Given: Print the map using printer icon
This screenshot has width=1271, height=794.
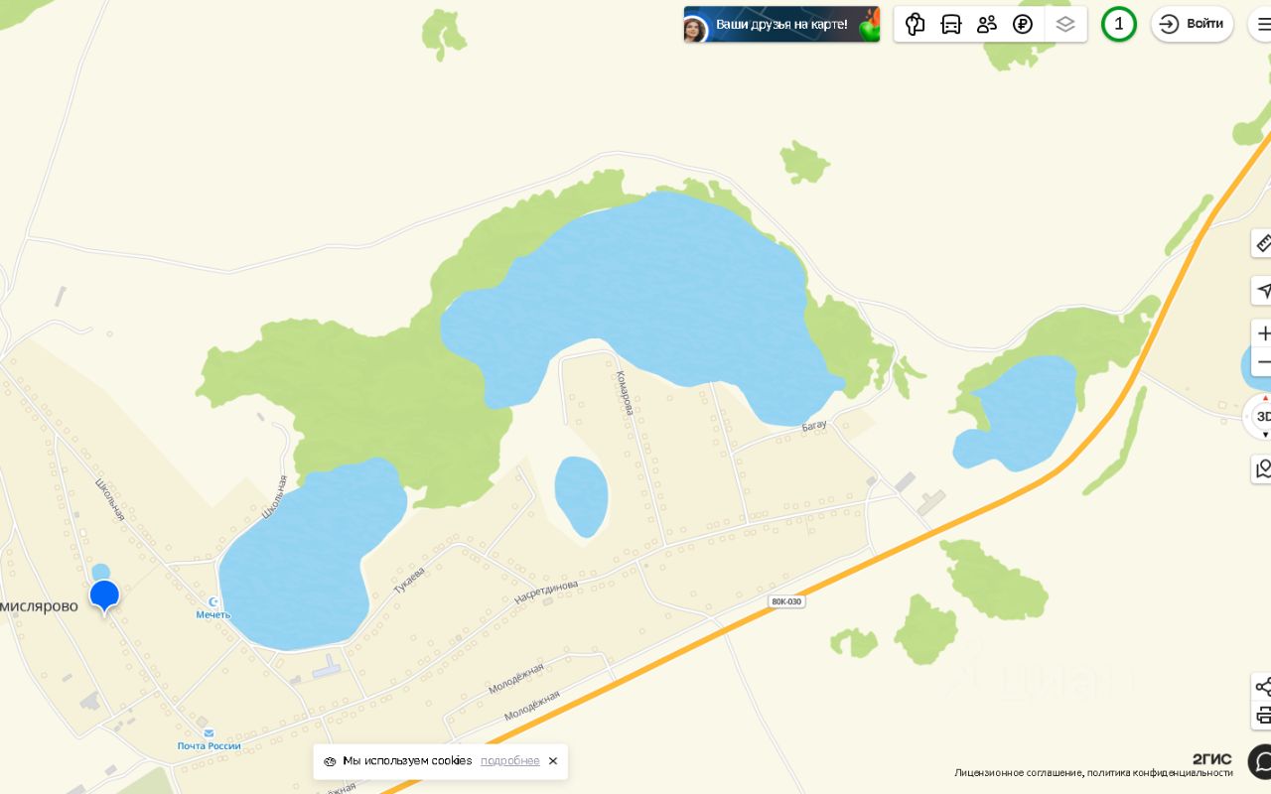Looking at the screenshot, I should 1263,715.
